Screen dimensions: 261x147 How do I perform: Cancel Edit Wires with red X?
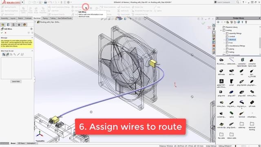(x=5, y=33)
